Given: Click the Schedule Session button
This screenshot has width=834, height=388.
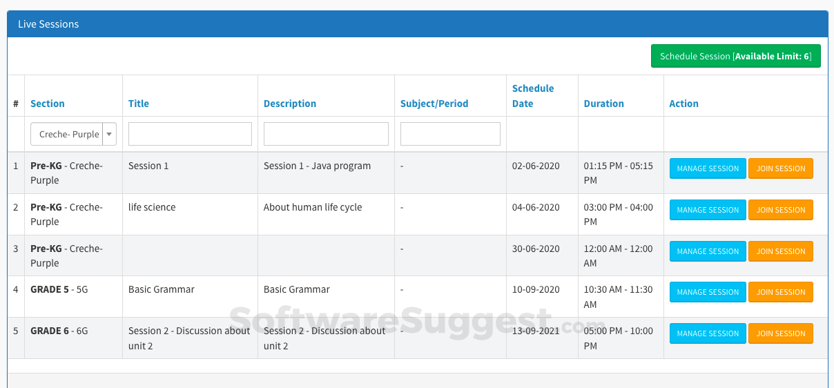Looking at the screenshot, I should pos(735,56).
